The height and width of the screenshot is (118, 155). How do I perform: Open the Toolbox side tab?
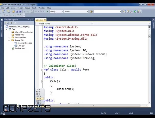[153, 23]
